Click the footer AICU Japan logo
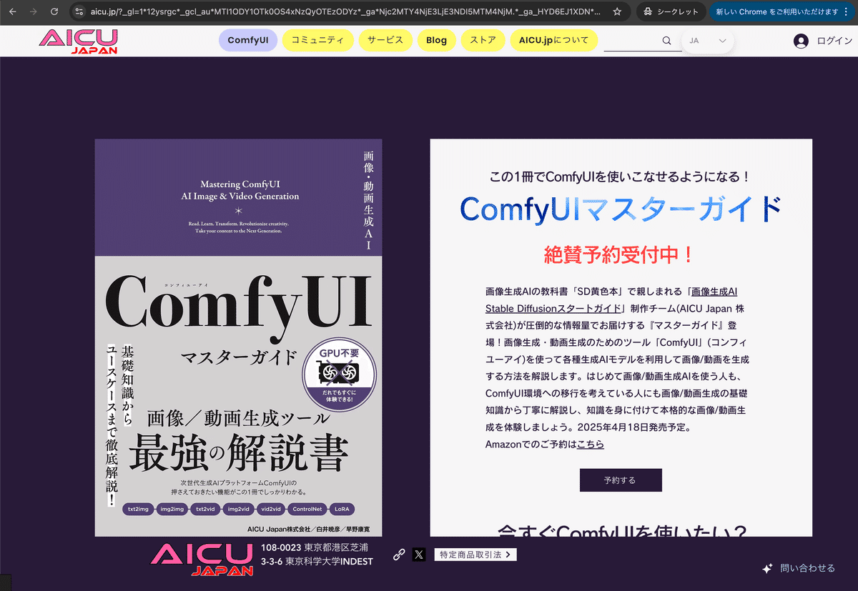This screenshot has width=858, height=591. pos(202,560)
